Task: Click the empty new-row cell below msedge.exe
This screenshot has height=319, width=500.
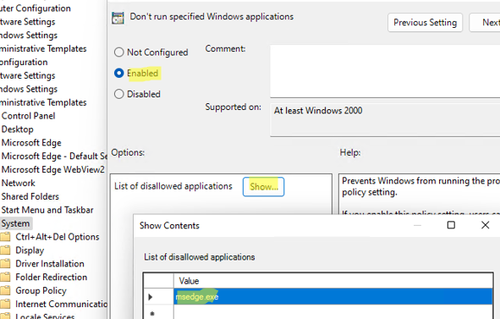Action: tap(333, 312)
